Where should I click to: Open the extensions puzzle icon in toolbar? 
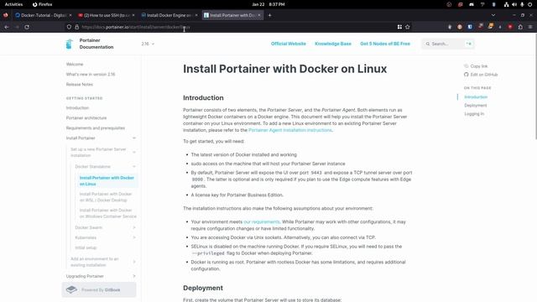point(520,27)
